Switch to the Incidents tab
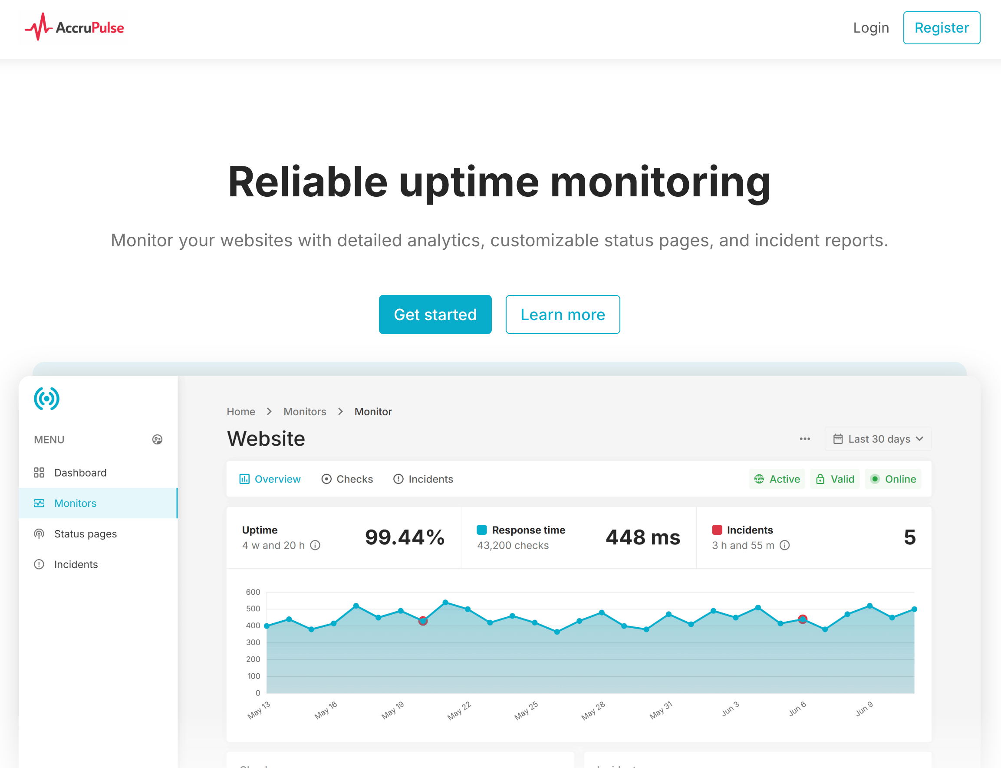This screenshot has width=1001, height=768. tap(423, 479)
